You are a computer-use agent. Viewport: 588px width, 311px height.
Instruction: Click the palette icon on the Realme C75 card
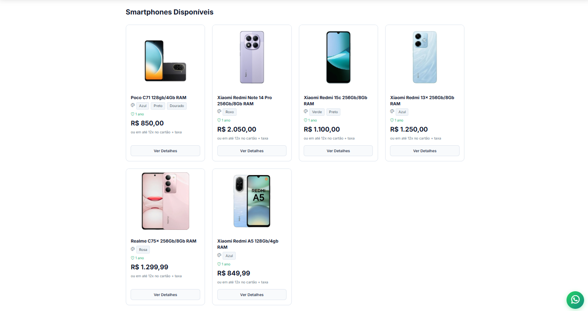tap(132, 249)
